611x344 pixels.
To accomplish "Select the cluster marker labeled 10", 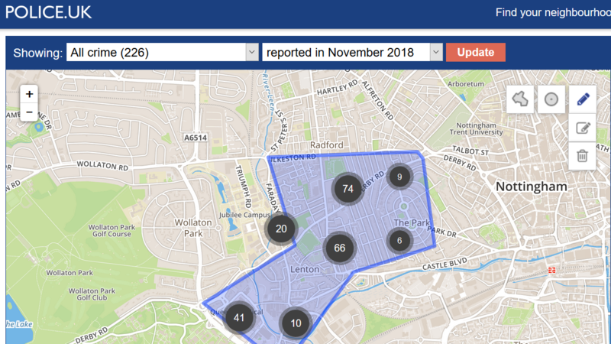I will (x=296, y=323).
